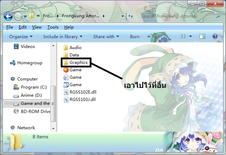Open the recent pages dropdown arrow
This screenshot has height=155, width=226.
coord(25,17)
